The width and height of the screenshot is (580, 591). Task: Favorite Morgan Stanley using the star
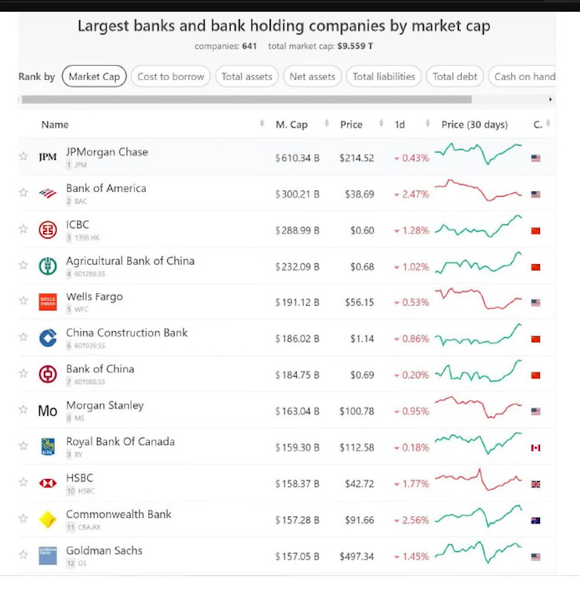click(x=24, y=409)
